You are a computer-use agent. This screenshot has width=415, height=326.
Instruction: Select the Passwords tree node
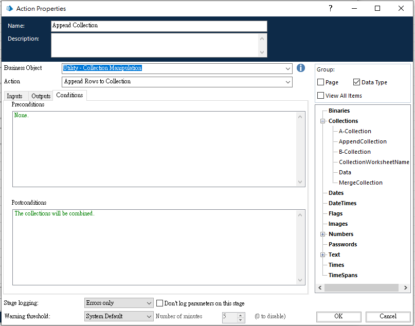[342, 245]
